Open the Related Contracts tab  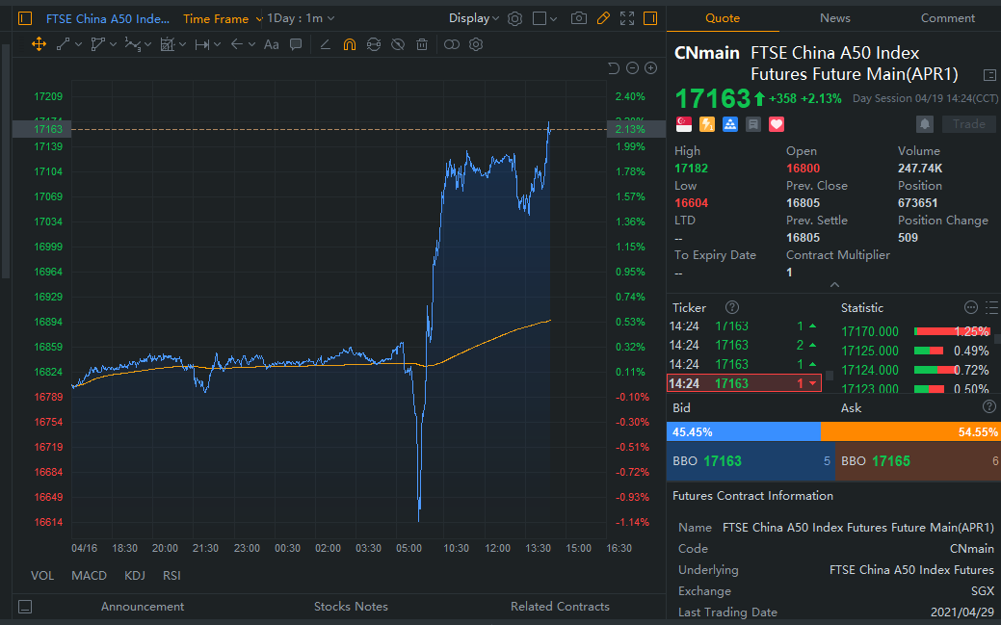tap(560, 606)
